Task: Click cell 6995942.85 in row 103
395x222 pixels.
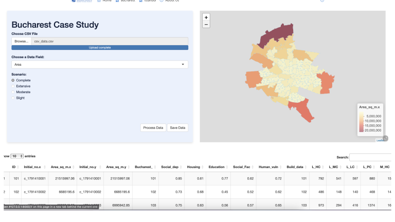Action: click(x=121, y=205)
